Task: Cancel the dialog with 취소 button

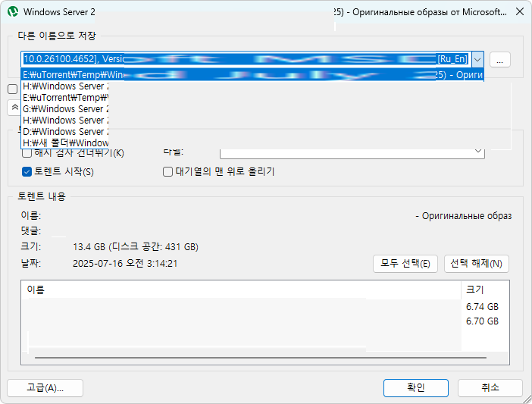Action: click(490, 388)
